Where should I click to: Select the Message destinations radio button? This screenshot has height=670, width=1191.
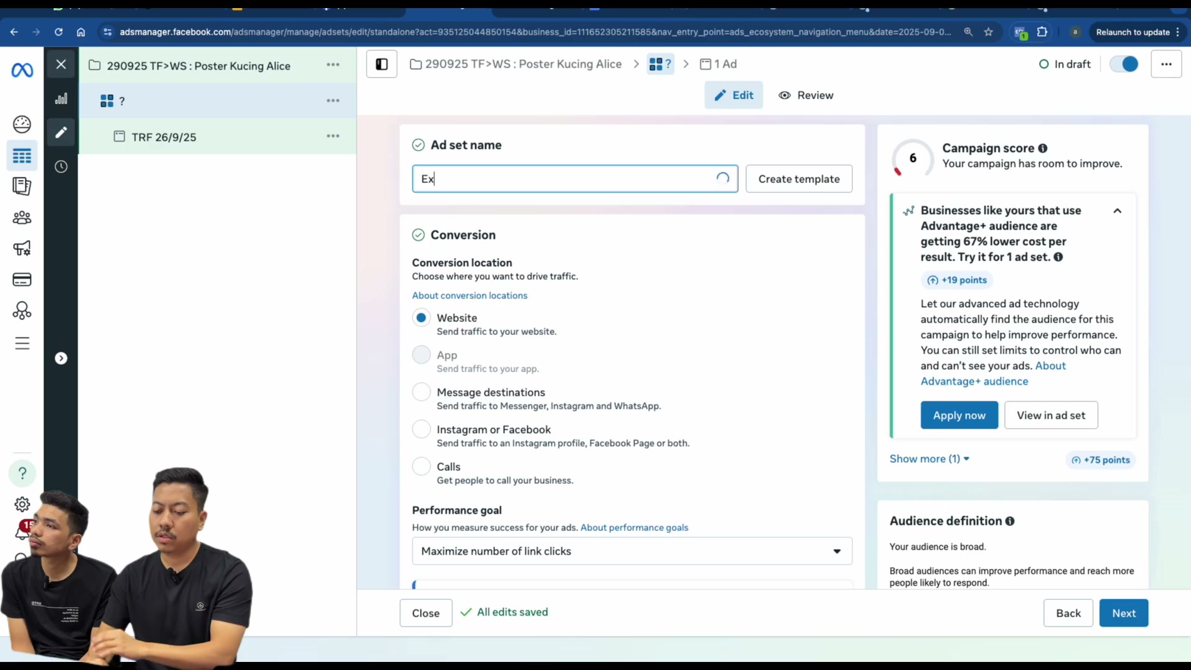coord(421,392)
